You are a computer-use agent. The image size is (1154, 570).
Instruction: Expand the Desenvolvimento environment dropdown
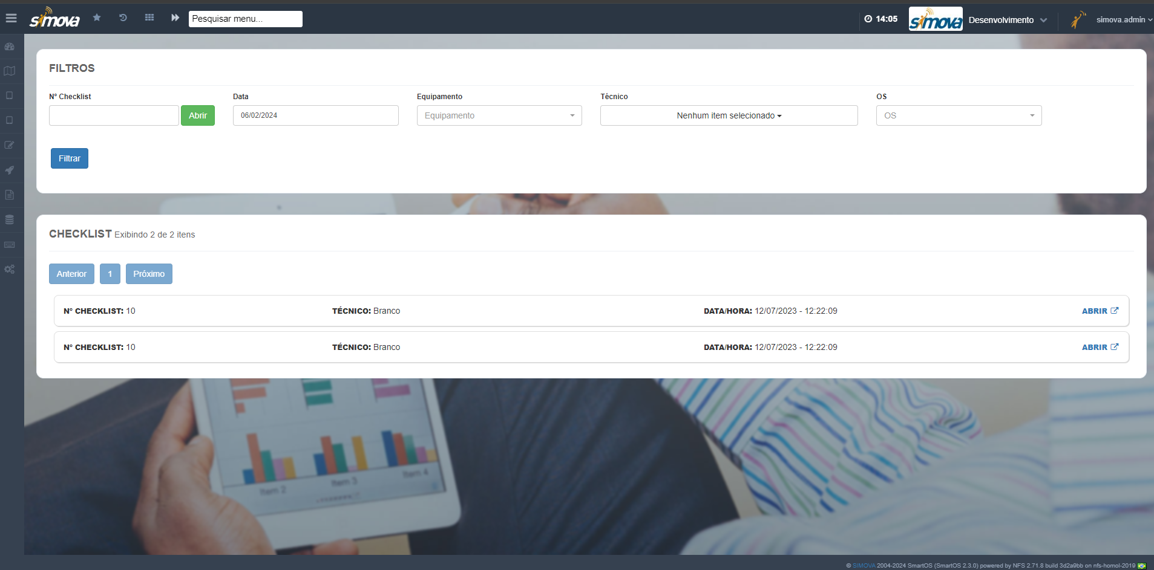pos(1008,20)
